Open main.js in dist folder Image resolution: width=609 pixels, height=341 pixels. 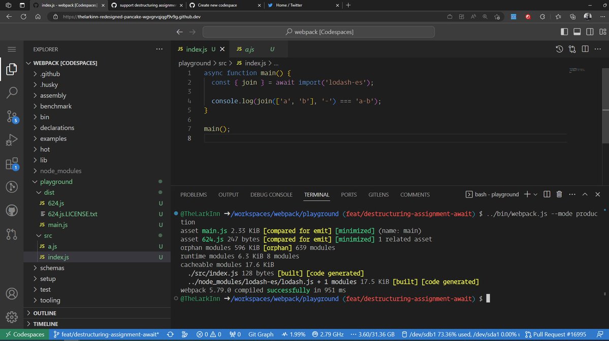97,225
